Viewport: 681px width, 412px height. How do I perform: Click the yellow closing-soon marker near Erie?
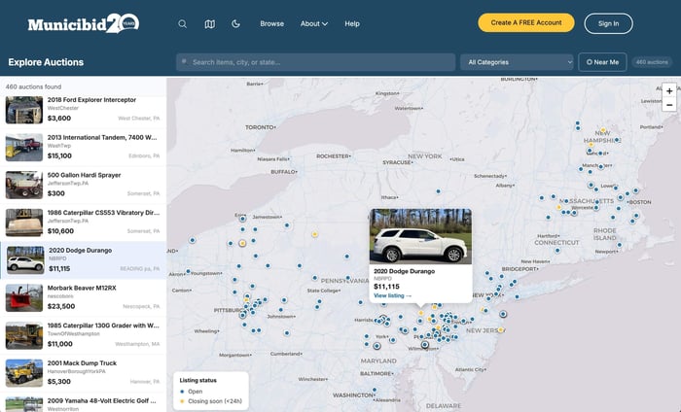(242, 243)
